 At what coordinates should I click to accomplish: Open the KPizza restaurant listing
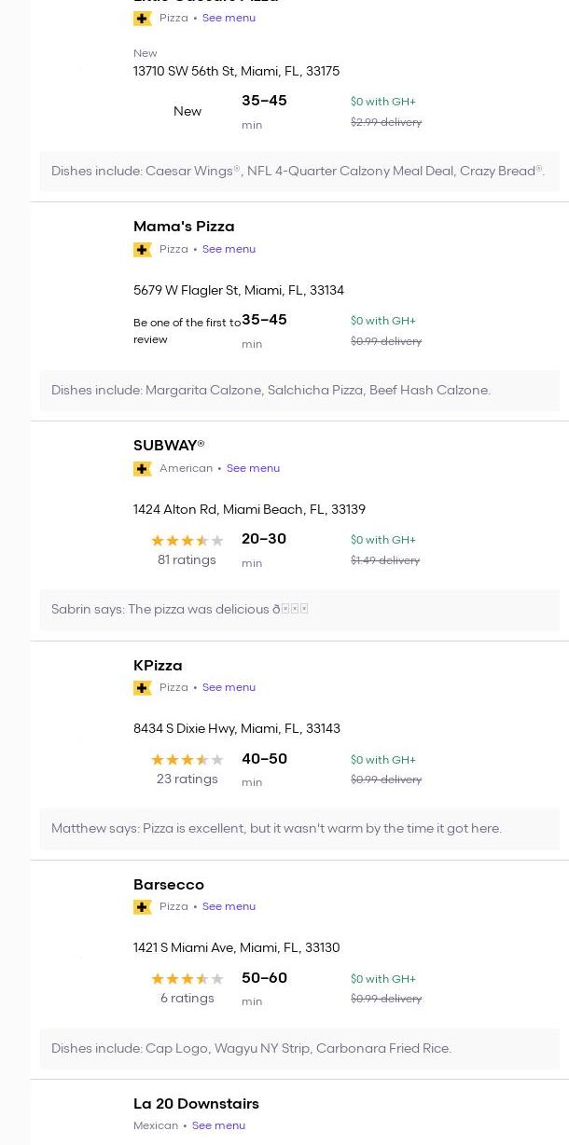(x=158, y=666)
